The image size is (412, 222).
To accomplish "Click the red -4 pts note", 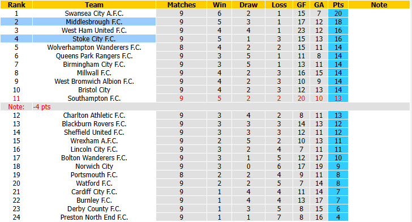I will (42, 107).
